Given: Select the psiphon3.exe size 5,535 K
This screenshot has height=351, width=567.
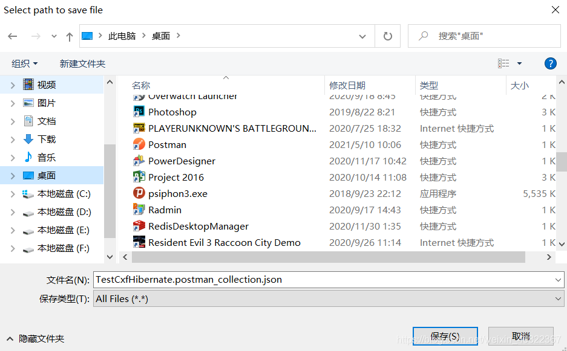Looking at the screenshot, I should pos(539,194).
